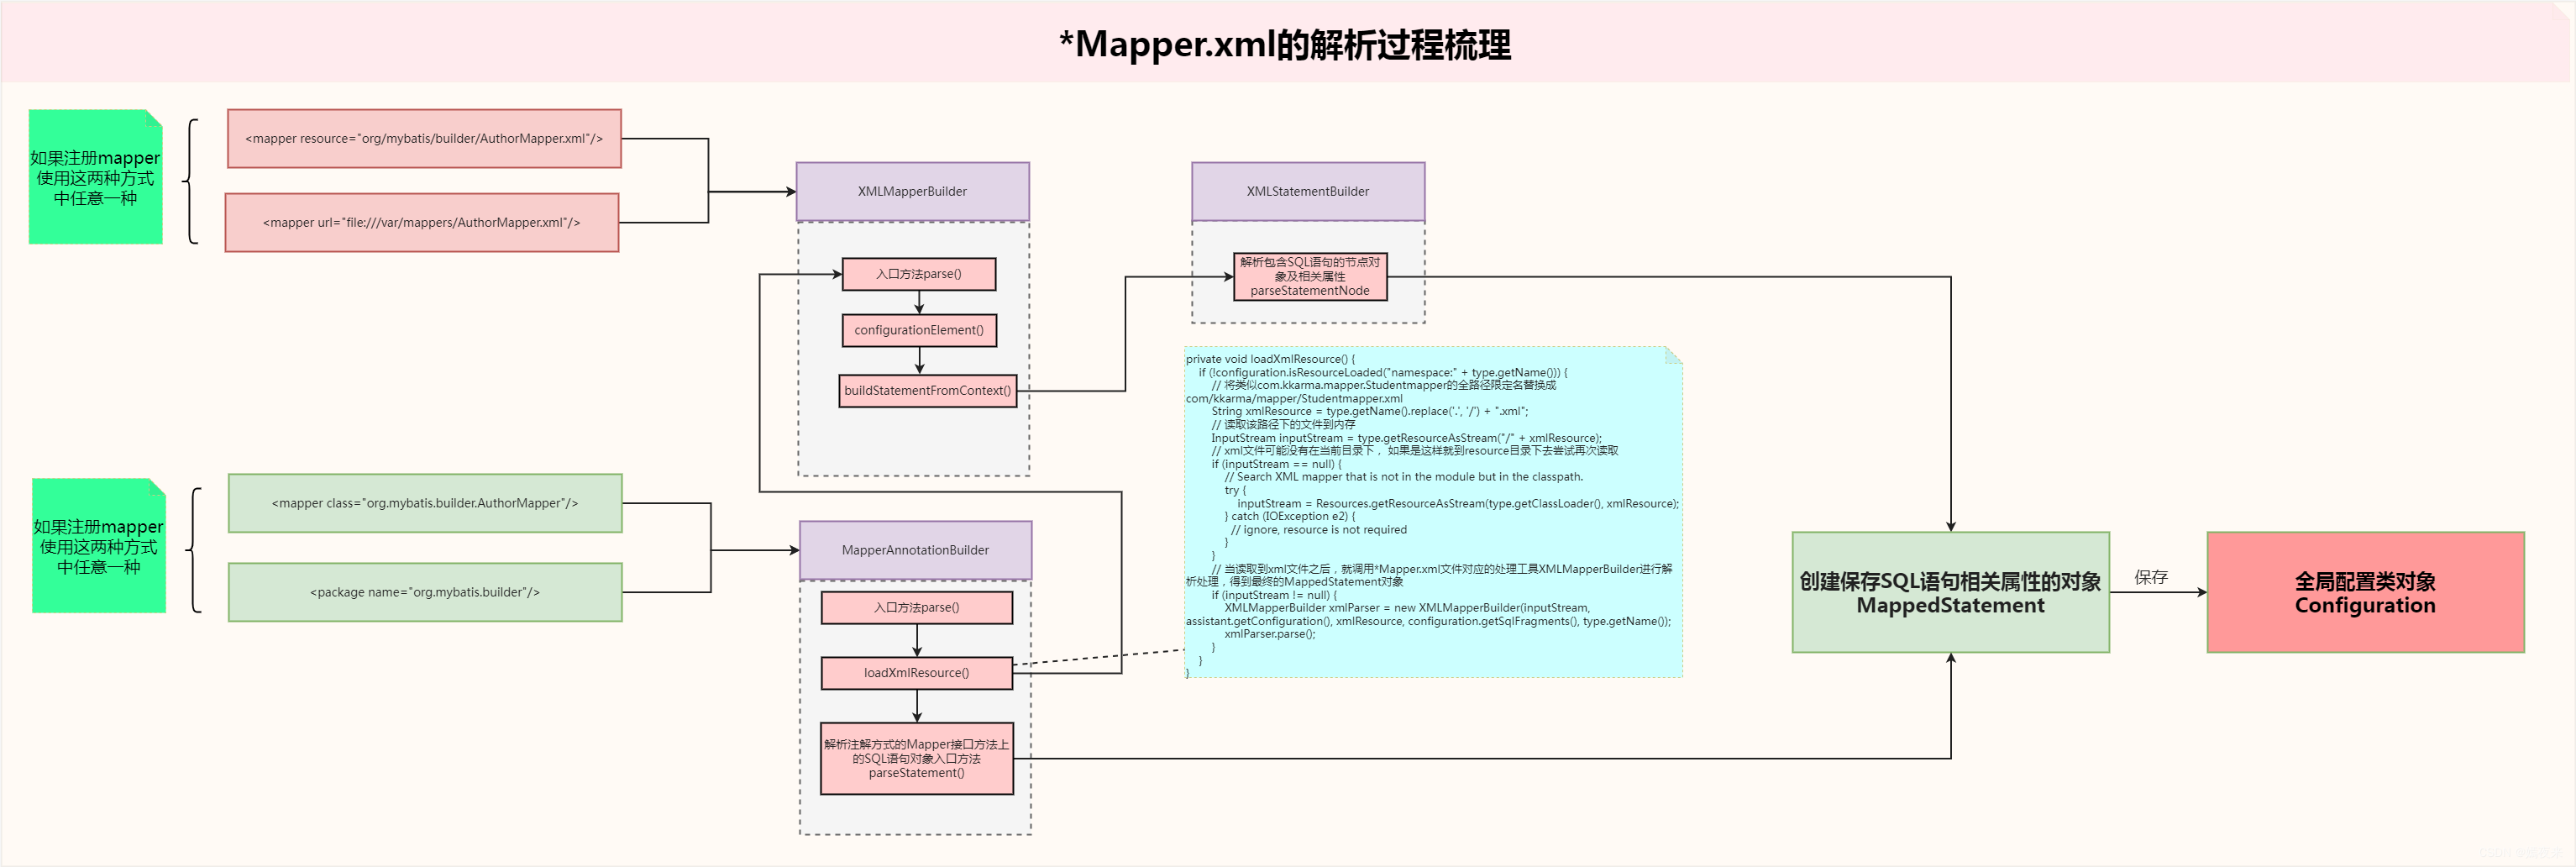2576x867 pixels.
Task: Click the 'private void loadXmlResource()' code line
Action: pos(1270,359)
